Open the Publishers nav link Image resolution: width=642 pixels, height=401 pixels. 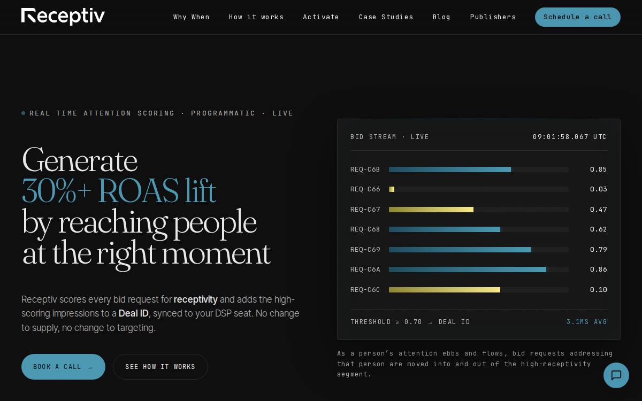pyautogui.click(x=493, y=17)
